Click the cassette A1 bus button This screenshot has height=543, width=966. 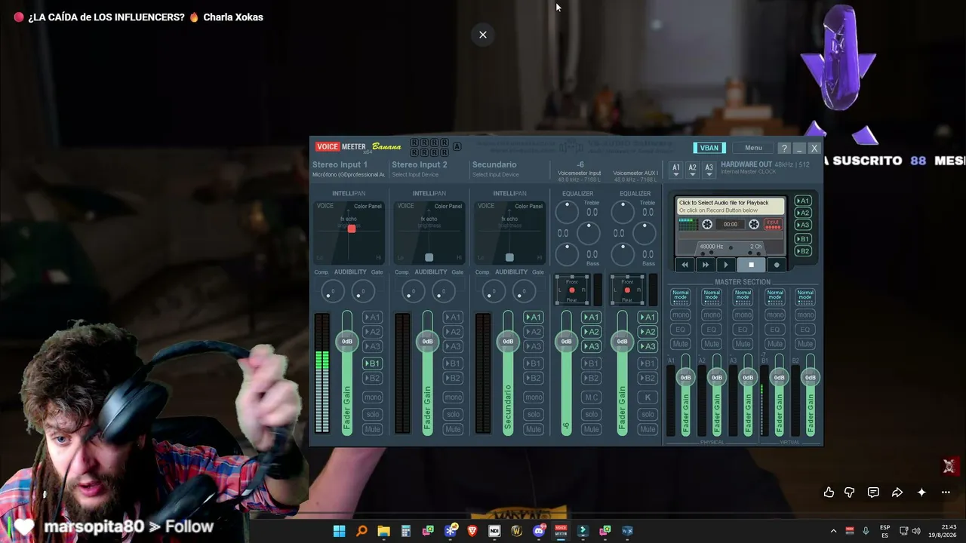tap(803, 201)
